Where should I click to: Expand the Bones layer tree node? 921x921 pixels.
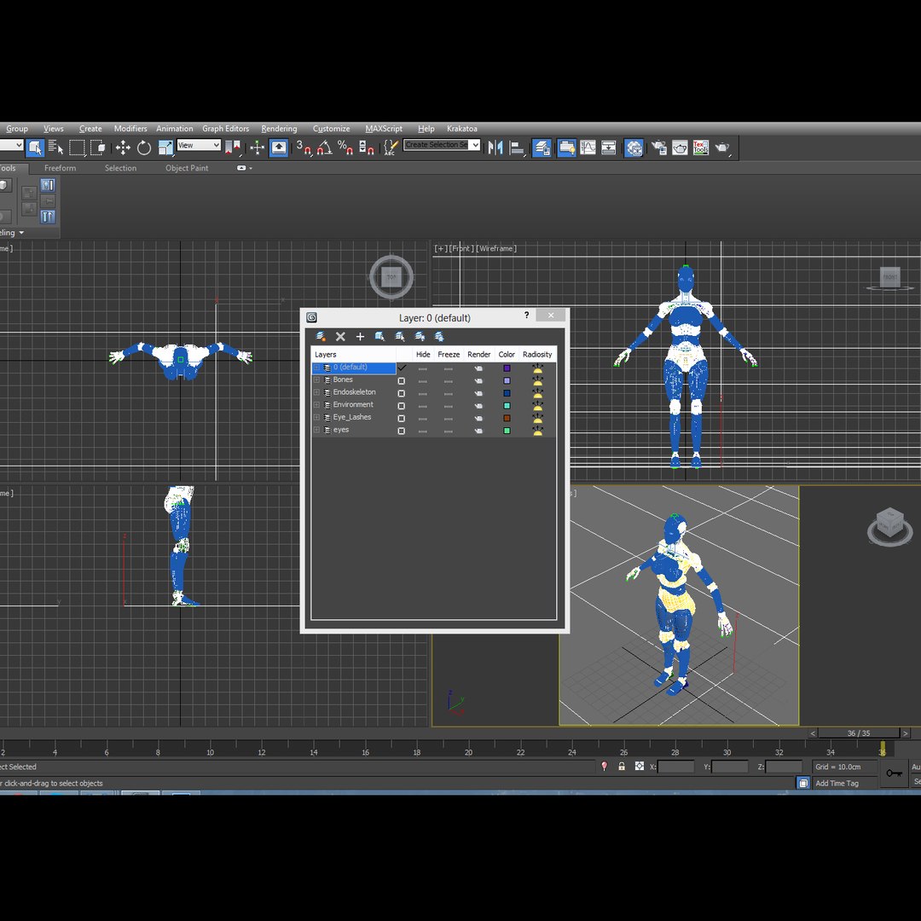coord(316,380)
